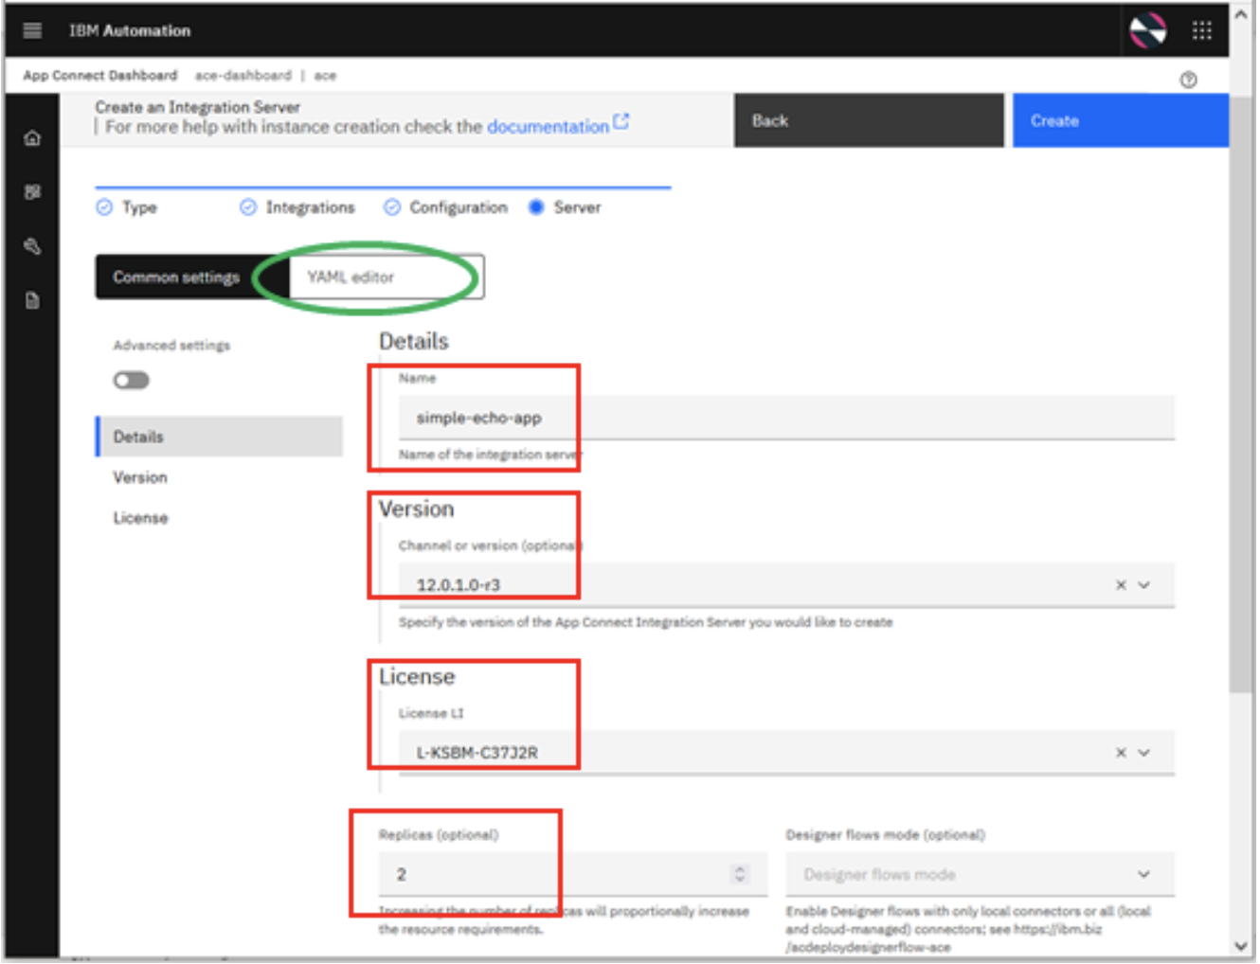
Task: Click the scroll down arrow
Action: click(x=1241, y=945)
